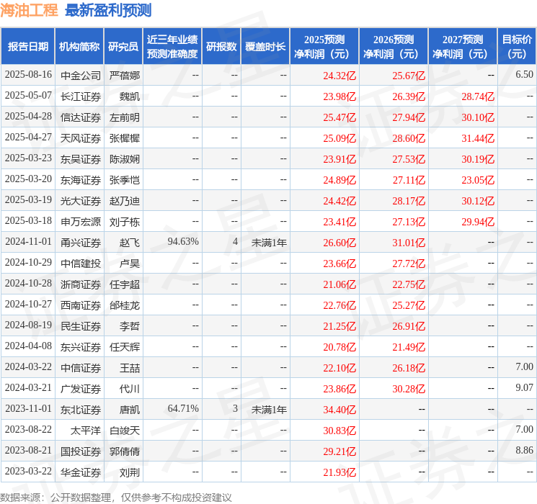Select institution 中金公司
The image size is (537, 504).
(x=81, y=76)
